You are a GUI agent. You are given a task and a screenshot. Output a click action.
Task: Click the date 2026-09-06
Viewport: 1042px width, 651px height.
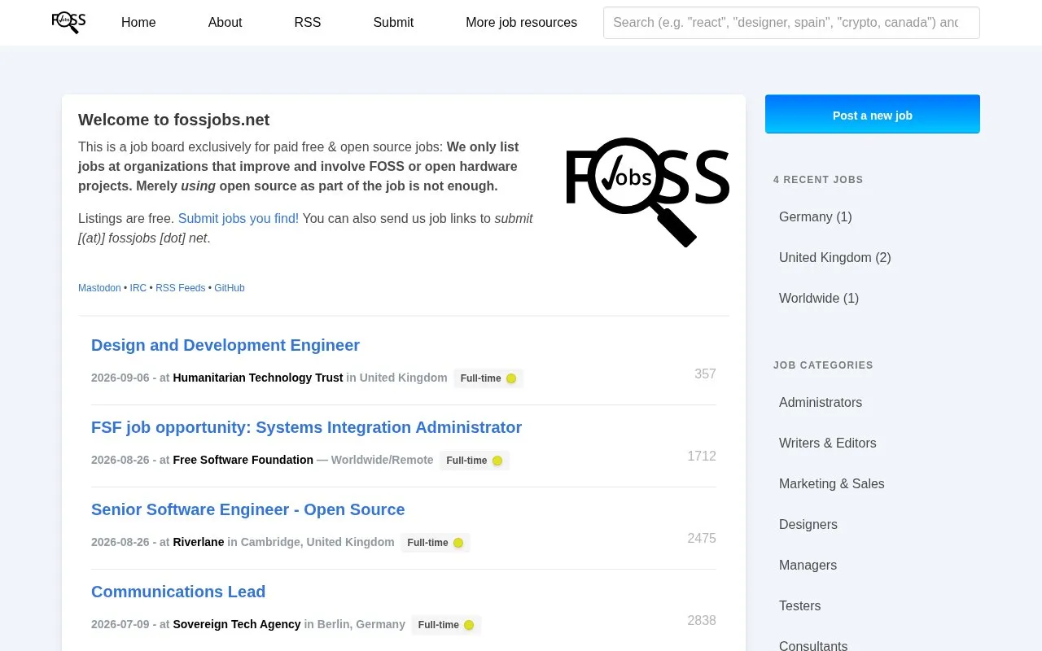120,378
